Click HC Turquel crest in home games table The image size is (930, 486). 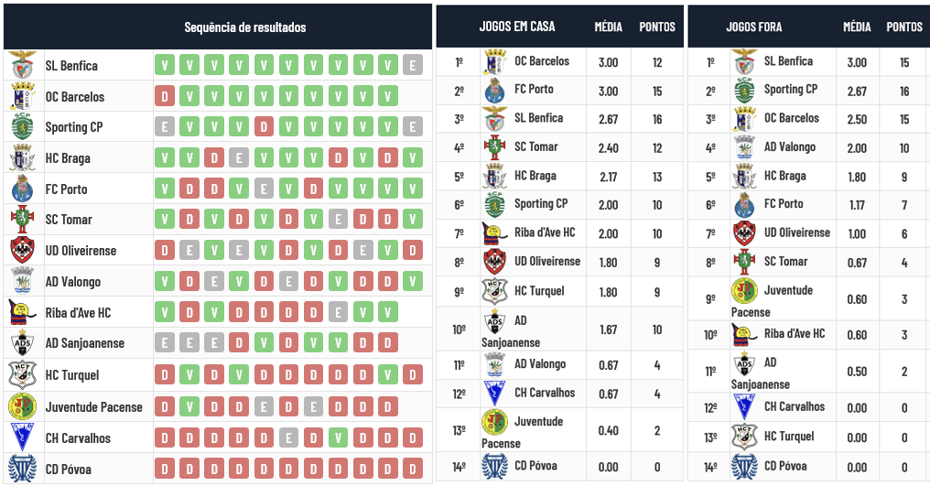(x=495, y=291)
